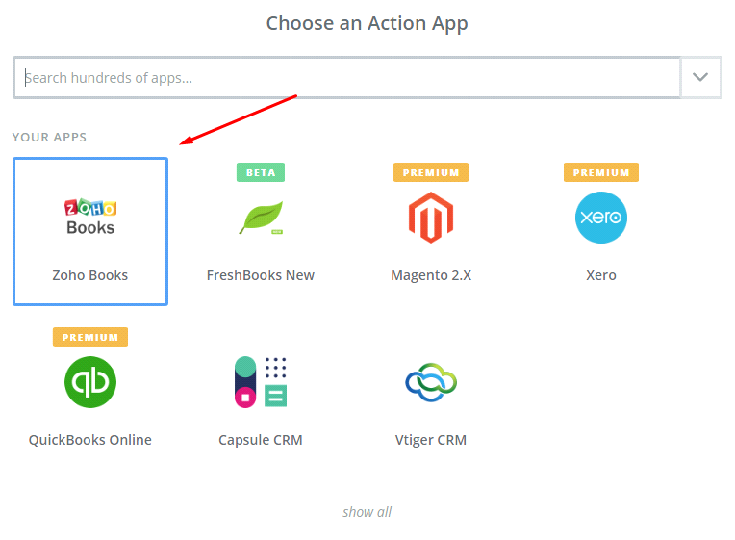Select the 'FreshBooks New' app name

click(x=261, y=275)
